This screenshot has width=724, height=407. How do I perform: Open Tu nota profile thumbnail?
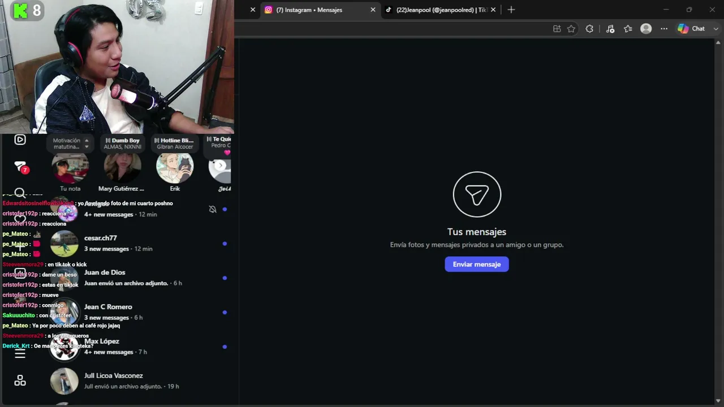[70, 168]
